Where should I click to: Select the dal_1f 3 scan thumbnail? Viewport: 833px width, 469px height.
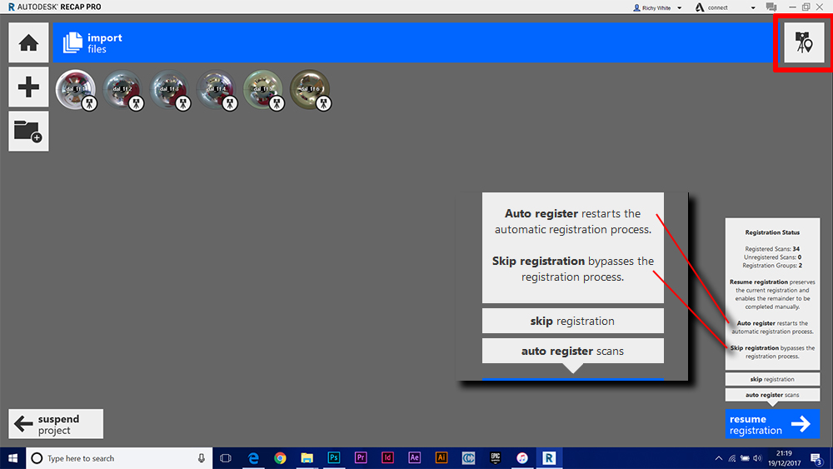click(169, 90)
